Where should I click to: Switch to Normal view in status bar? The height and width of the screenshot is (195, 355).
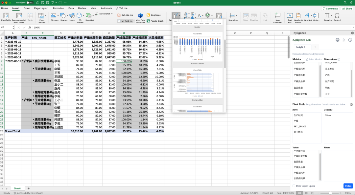pyautogui.click(x=299, y=193)
